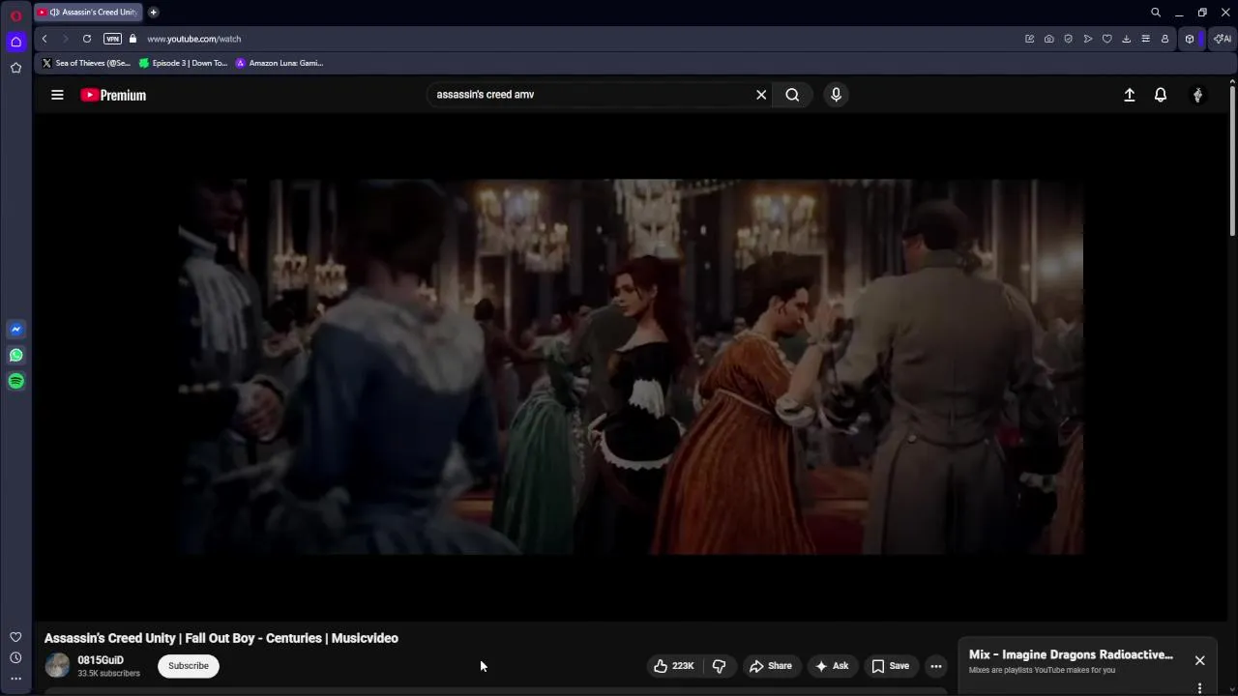Open WhatsApp in the Opera sidebar
1238x696 pixels.
pyautogui.click(x=15, y=356)
